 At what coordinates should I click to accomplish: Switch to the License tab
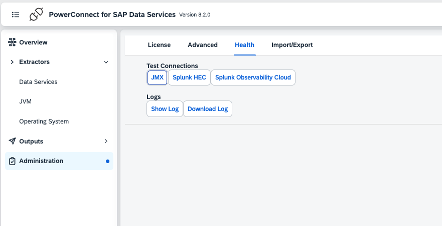click(x=159, y=45)
